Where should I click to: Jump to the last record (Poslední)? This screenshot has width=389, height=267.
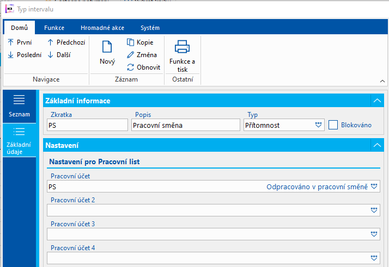click(25, 54)
